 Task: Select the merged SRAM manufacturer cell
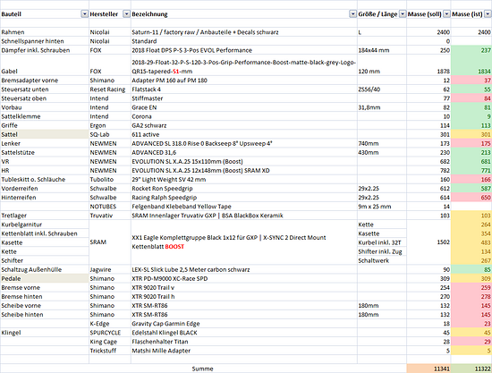(110, 242)
